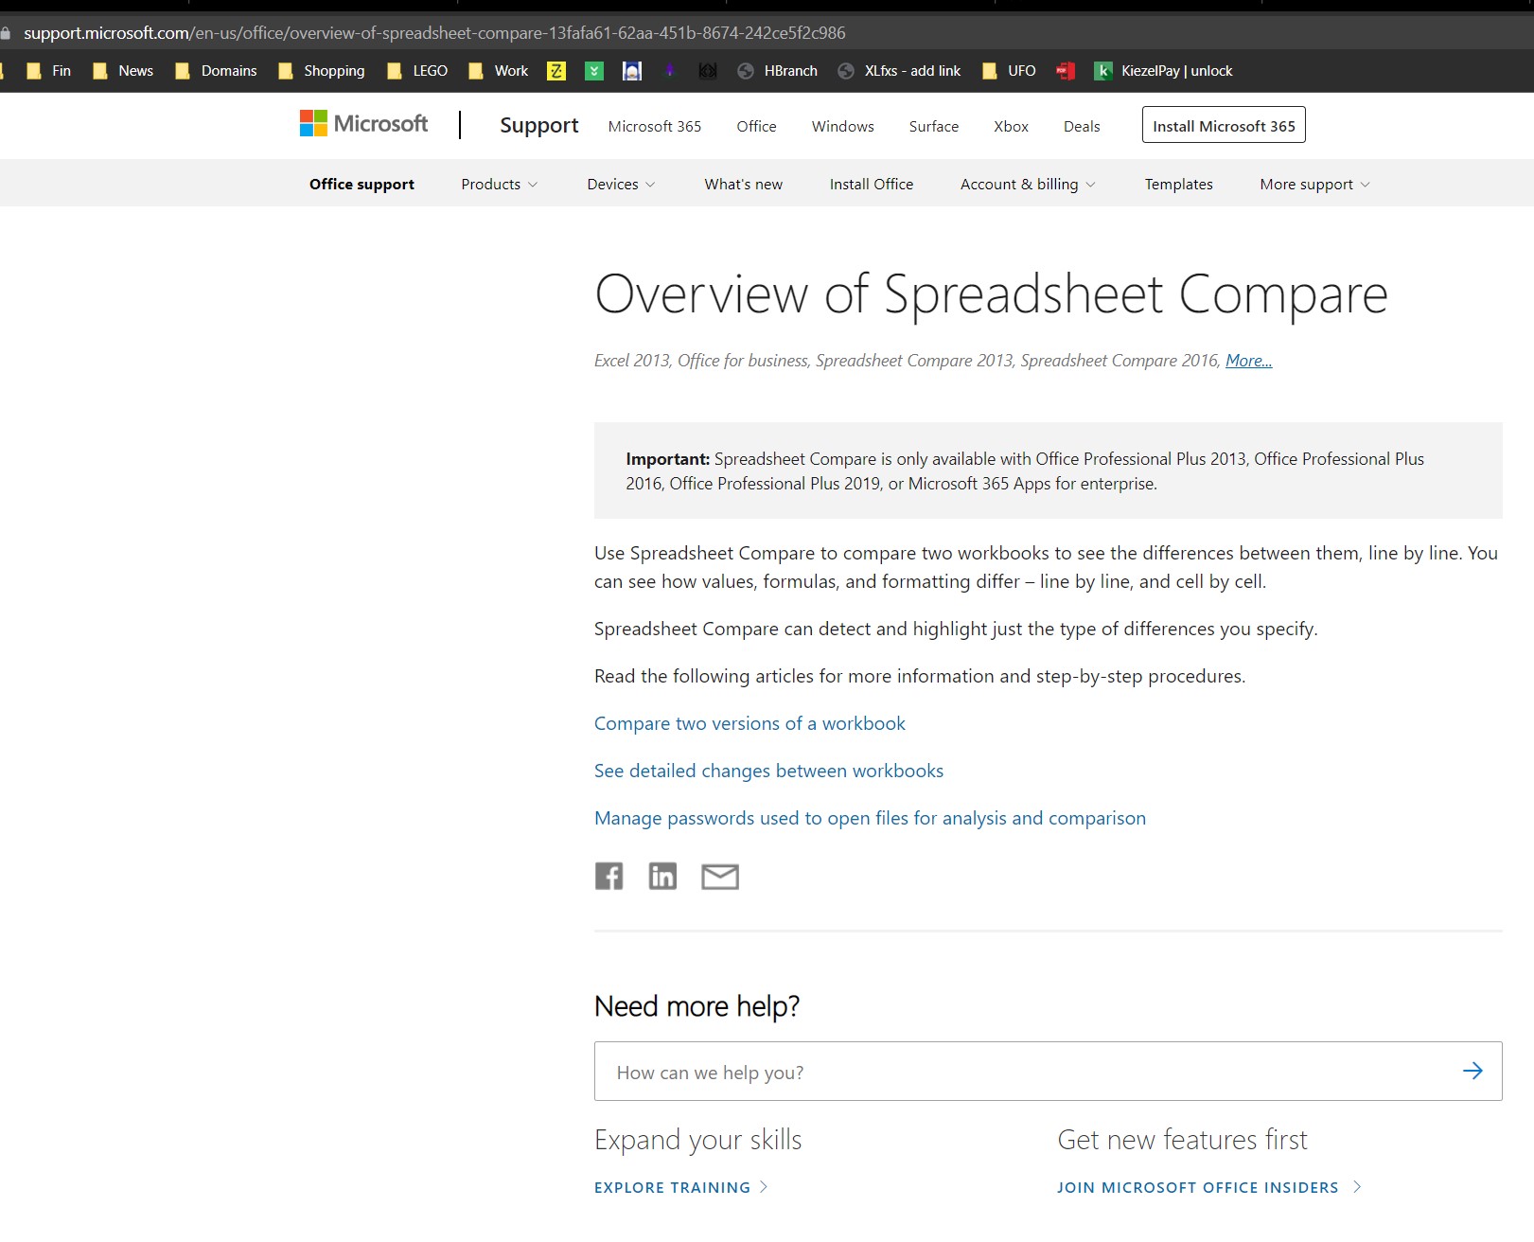Open the Surface nav item

point(933,126)
